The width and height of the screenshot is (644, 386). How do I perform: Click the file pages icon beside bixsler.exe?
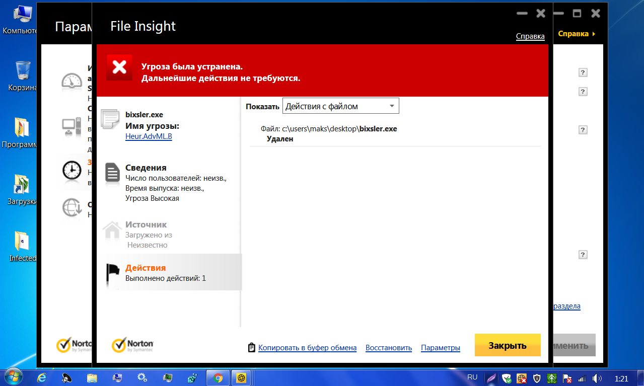tap(110, 119)
